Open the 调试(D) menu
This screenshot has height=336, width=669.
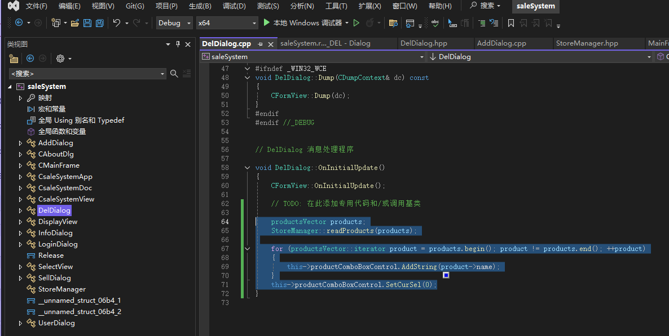234,6
